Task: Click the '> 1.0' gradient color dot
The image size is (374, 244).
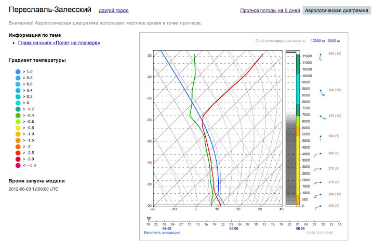Action: click(18, 71)
